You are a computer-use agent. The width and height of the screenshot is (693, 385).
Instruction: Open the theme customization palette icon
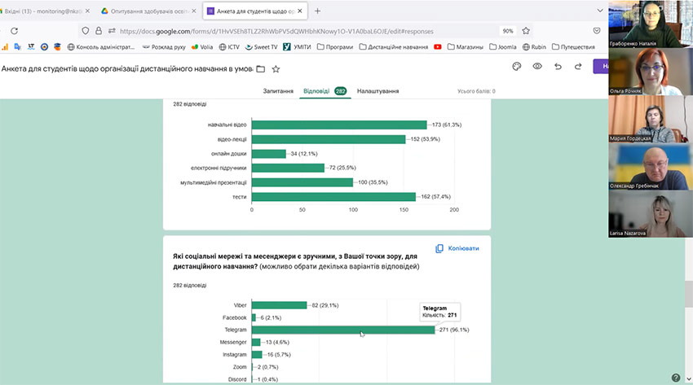pyautogui.click(x=516, y=68)
